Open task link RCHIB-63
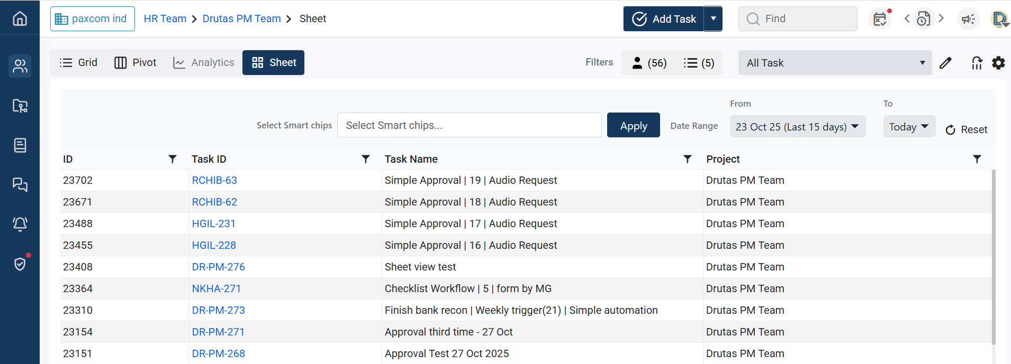Screen dimensions: 1011x364 pos(214,180)
